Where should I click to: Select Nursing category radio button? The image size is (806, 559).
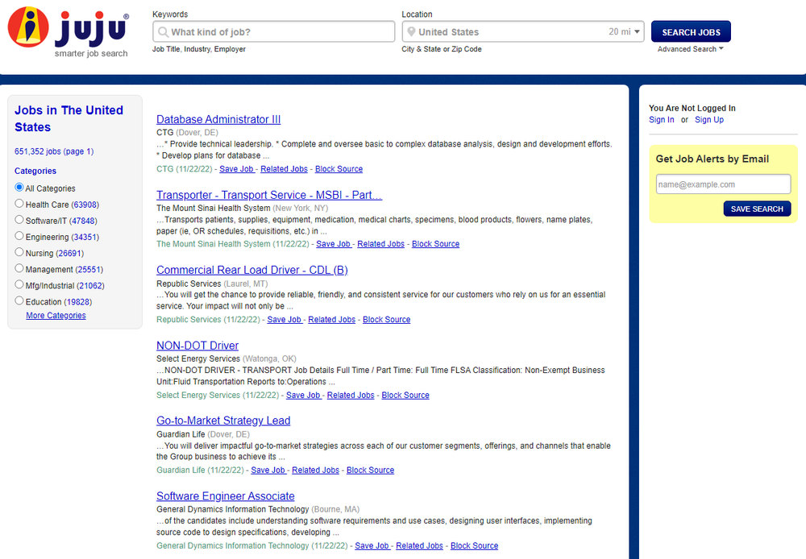click(x=19, y=252)
